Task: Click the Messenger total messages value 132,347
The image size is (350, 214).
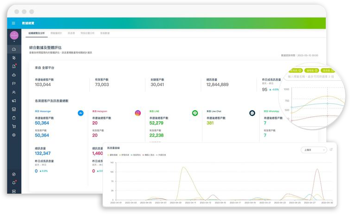Action: [43, 153]
